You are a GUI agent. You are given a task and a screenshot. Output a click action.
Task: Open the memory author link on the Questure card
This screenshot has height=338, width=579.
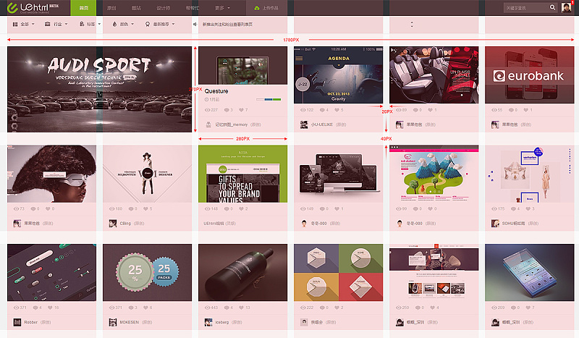(x=231, y=124)
